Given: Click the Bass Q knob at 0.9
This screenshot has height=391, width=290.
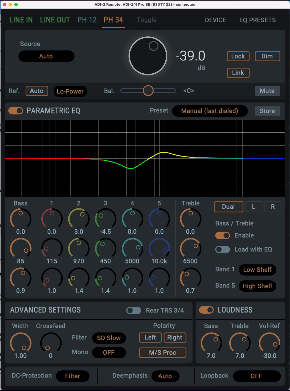Looking at the screenshot, I should pyautogui.click(x=21, y=278).
